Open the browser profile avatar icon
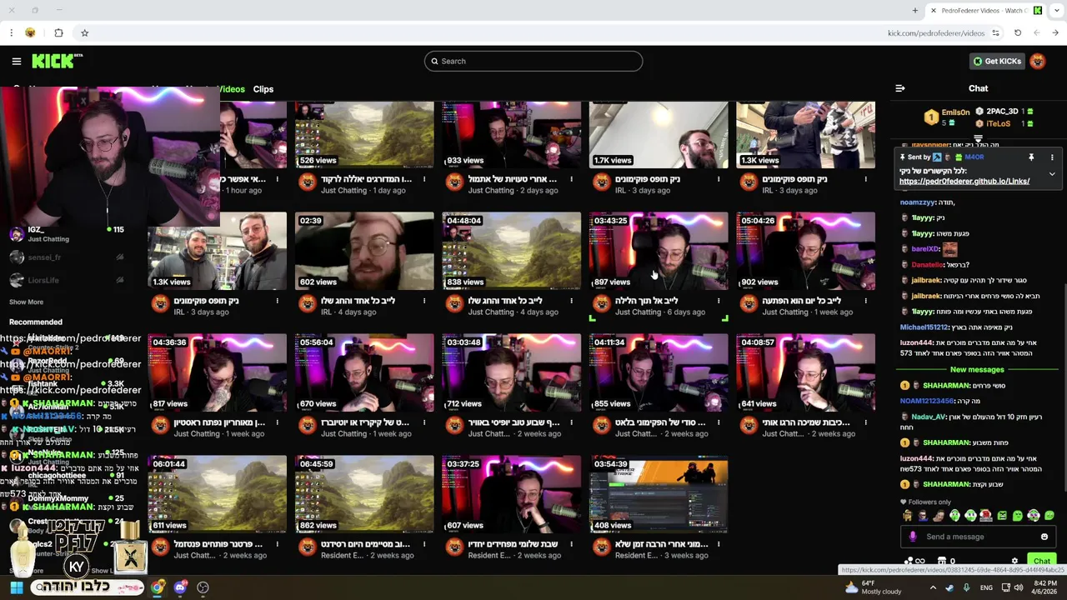The image size is (1067, 600). point(30,32)
